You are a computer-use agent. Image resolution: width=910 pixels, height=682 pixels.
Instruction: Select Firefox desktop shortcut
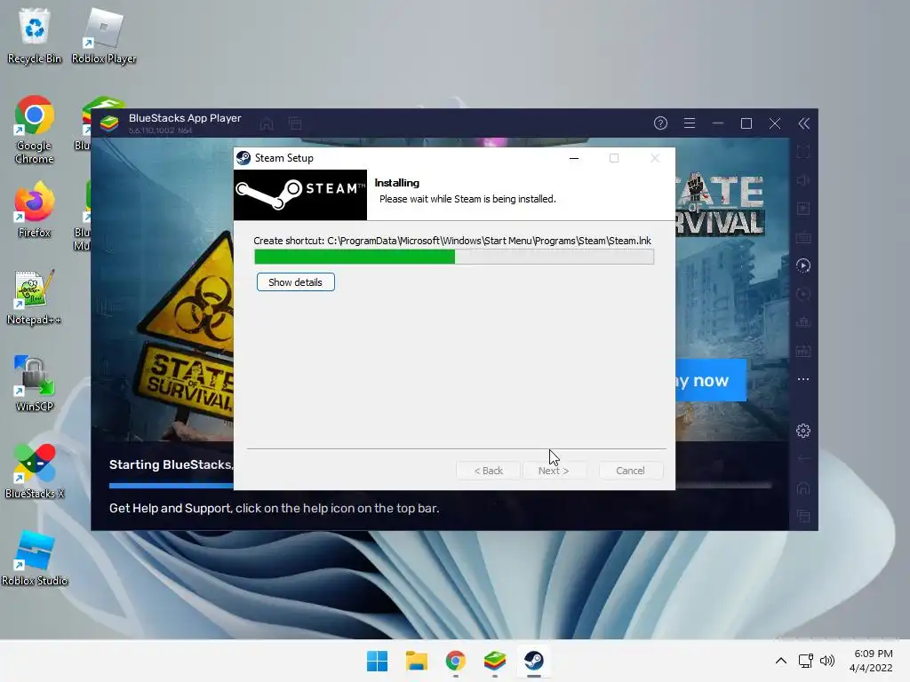click(35, 210)
